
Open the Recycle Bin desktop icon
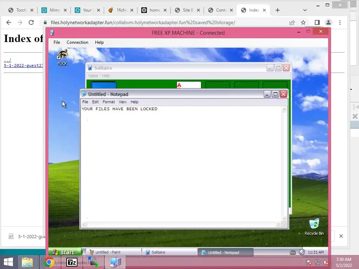pyautogui.click(x=314, y=227)
